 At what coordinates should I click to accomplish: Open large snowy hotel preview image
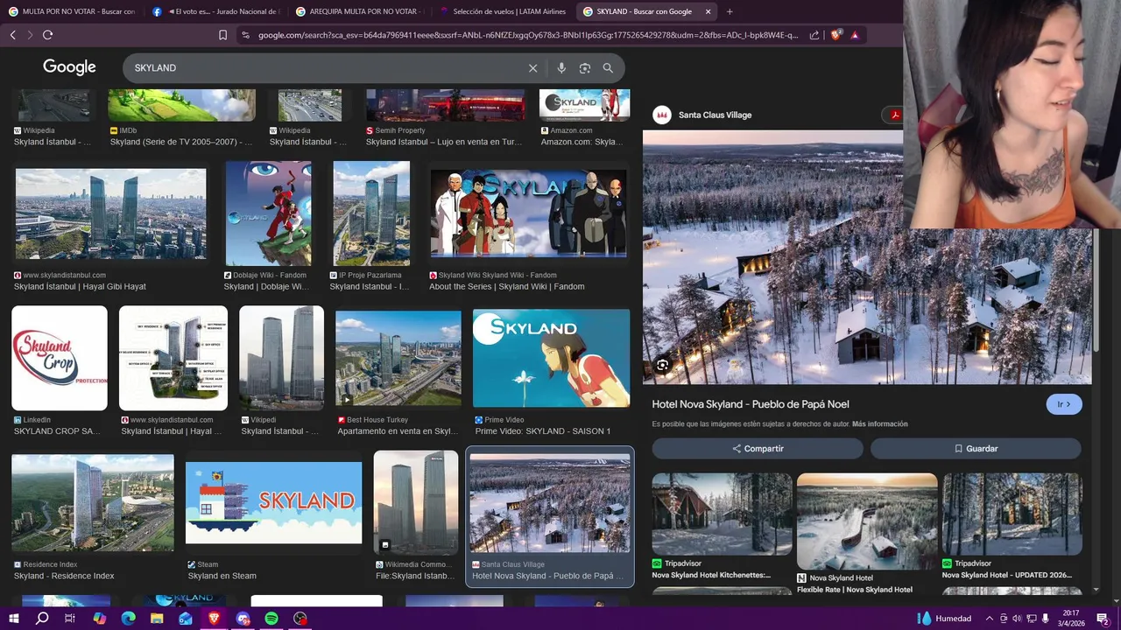pos(867,257)
